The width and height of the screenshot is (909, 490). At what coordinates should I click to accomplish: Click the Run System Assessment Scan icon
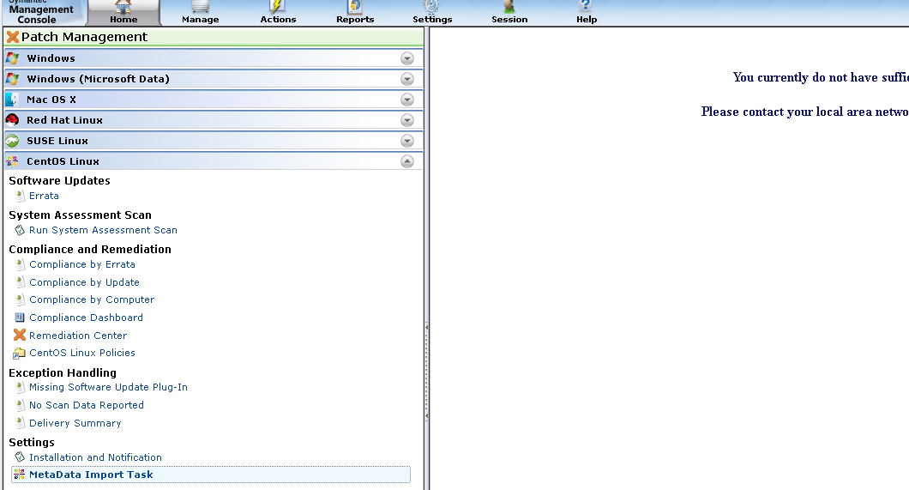point(20,230)
